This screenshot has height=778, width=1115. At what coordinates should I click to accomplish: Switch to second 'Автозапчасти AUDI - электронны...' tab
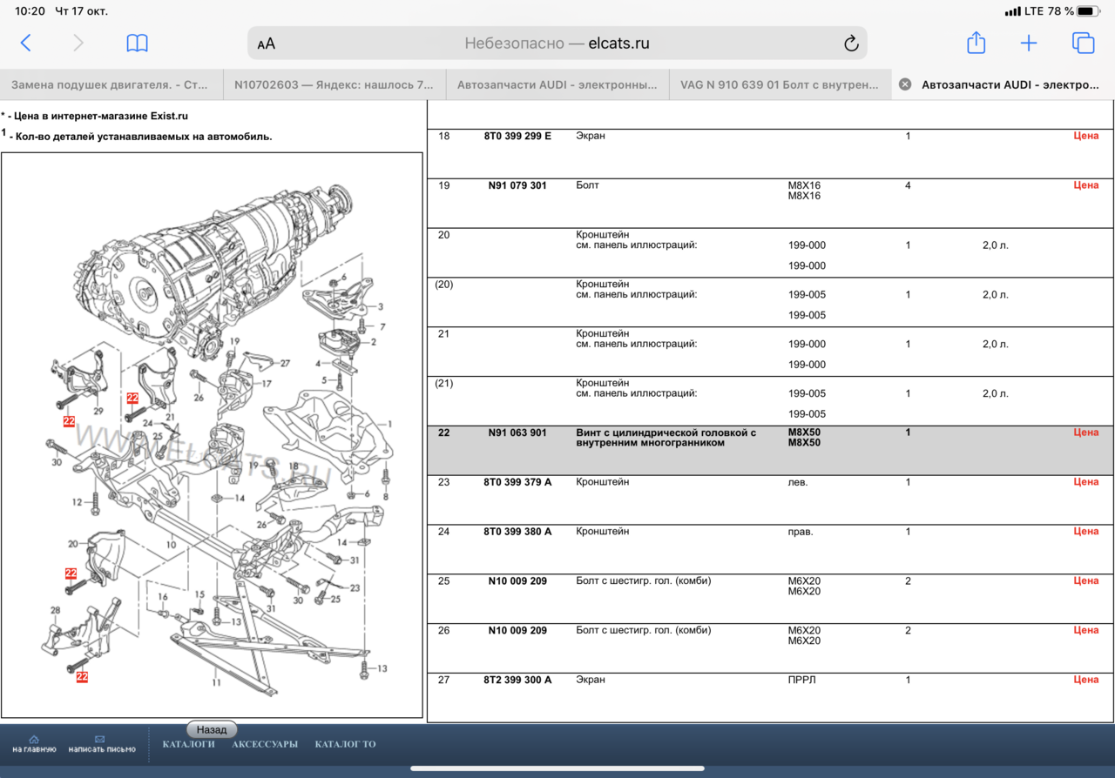coord(557,85)
